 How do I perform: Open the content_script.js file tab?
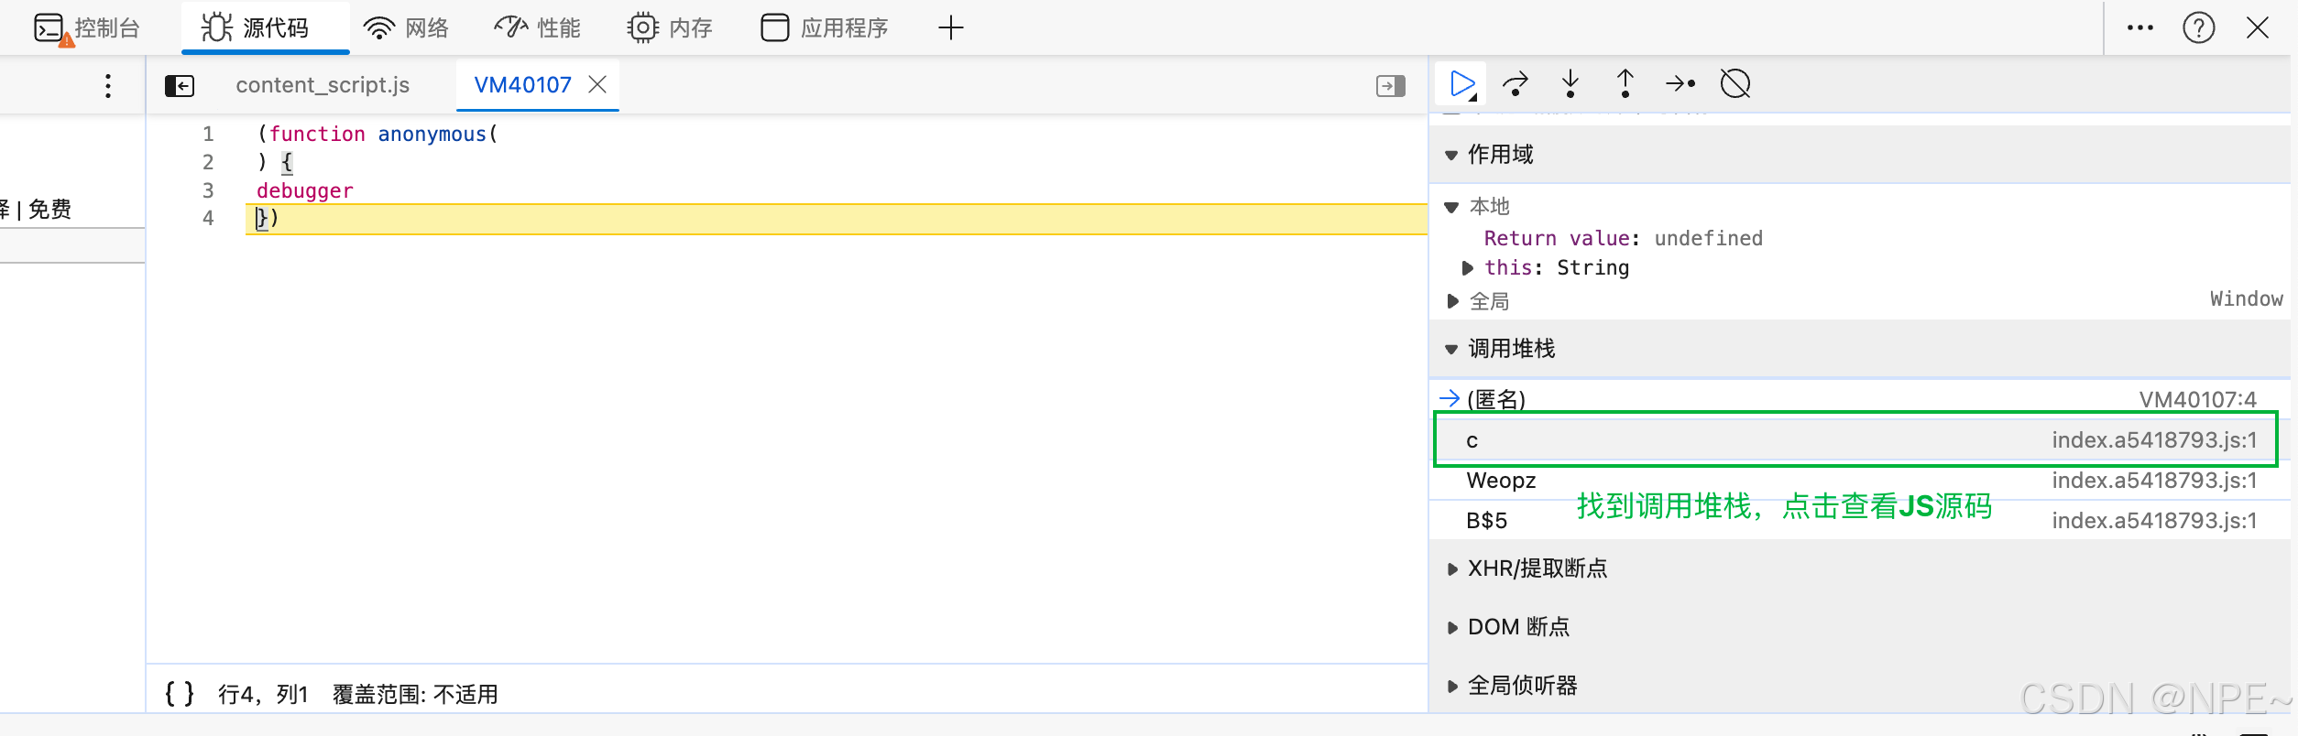click(x=323, y=85)
